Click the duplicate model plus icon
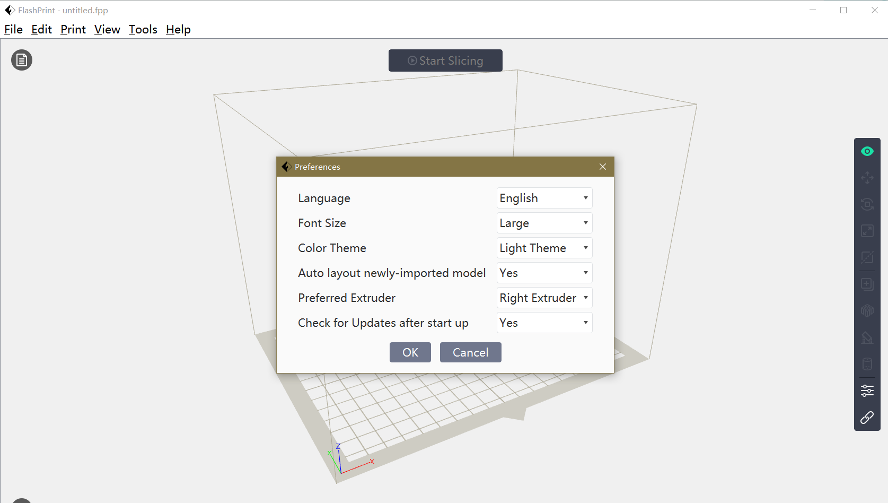 867,284
